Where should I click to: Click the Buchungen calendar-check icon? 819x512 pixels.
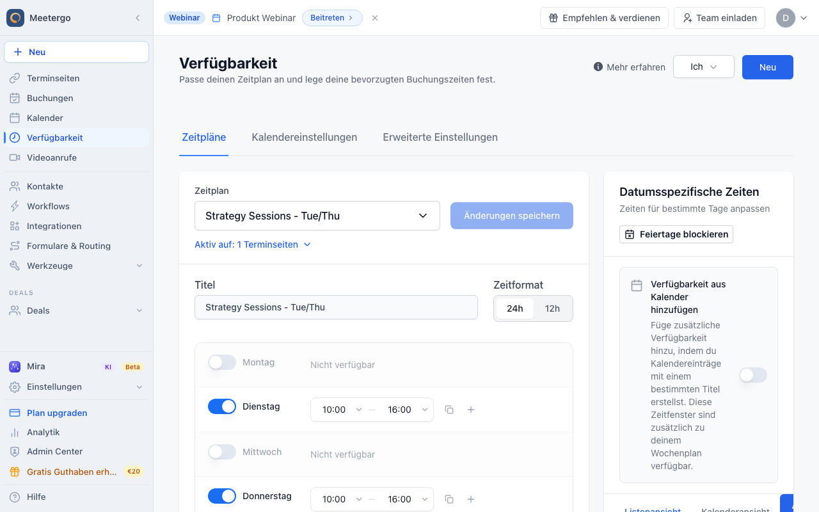click(x=15, y=98)
